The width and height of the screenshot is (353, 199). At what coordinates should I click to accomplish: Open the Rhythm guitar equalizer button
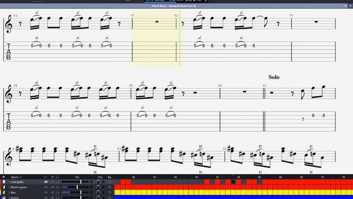(110, 187)
